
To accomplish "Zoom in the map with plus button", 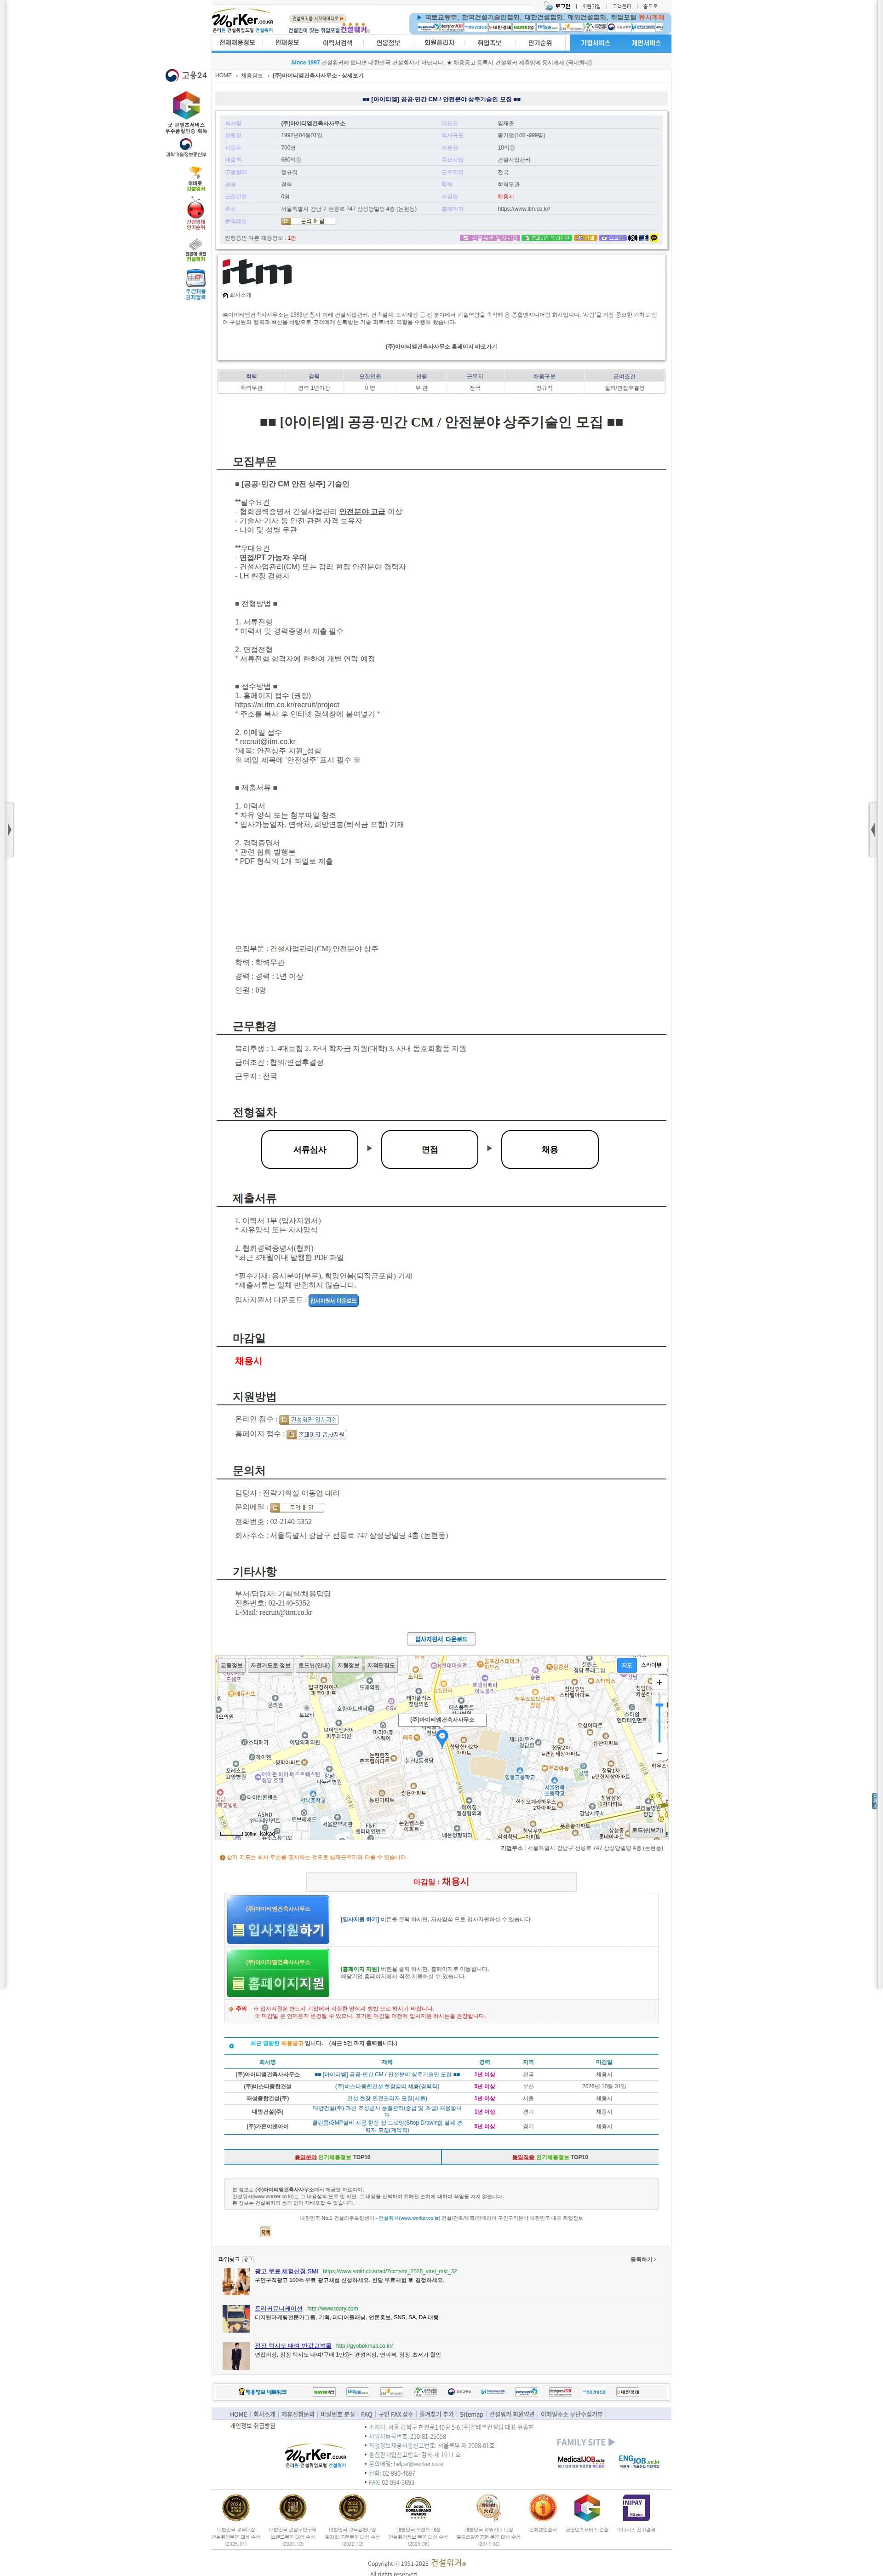I will [x=658, y=1683].
